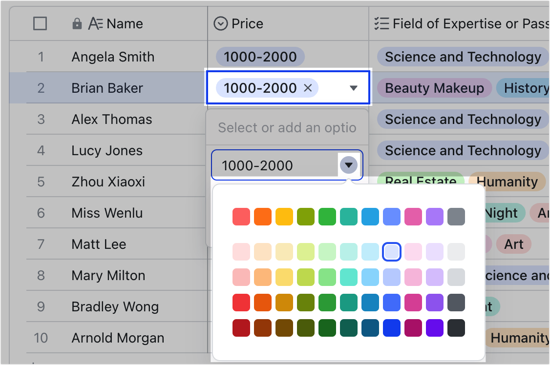Click the Beauty Makeup tag in Brian Baker's row
Screen dimensions: 550x365
[434, 88]
